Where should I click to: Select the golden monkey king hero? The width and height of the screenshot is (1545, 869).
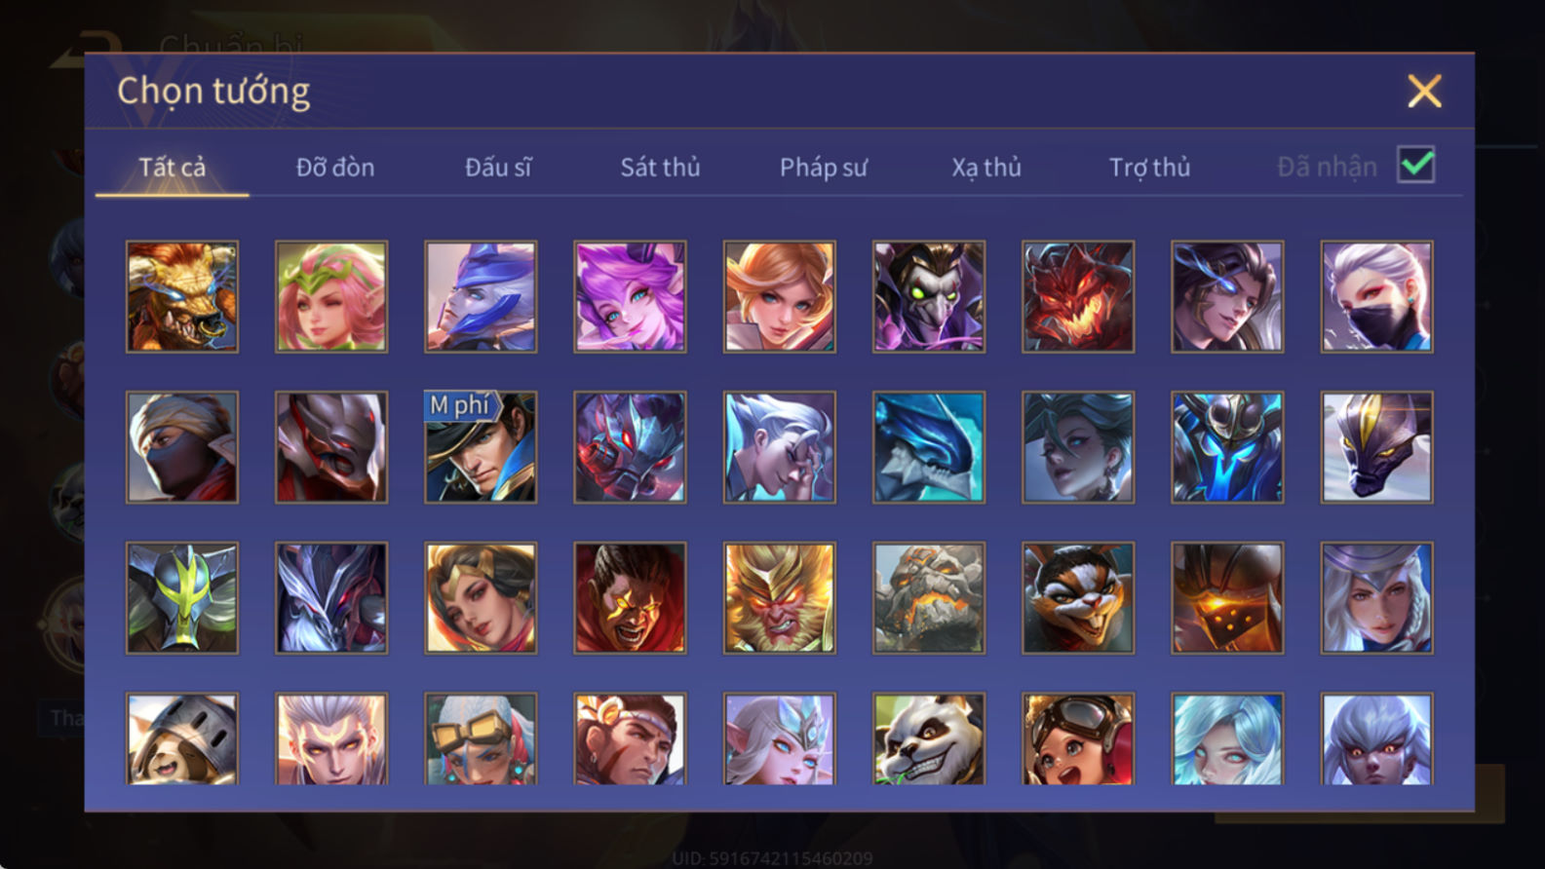[x=779, y=597]
